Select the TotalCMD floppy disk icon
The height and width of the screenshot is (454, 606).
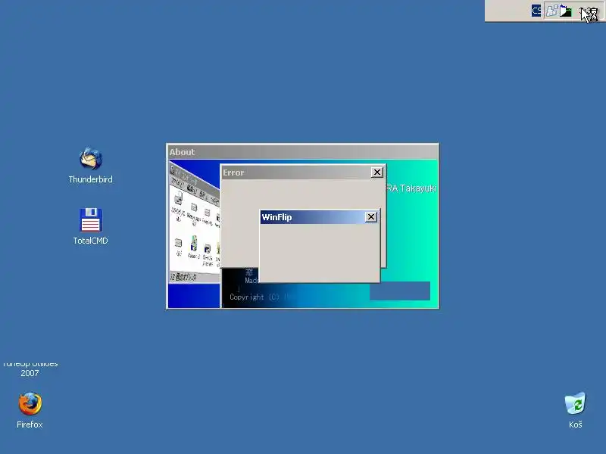click(x=90, y=220)
